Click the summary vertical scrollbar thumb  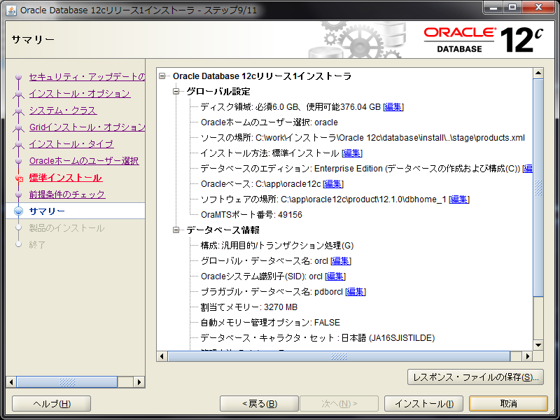click(538, 188)
